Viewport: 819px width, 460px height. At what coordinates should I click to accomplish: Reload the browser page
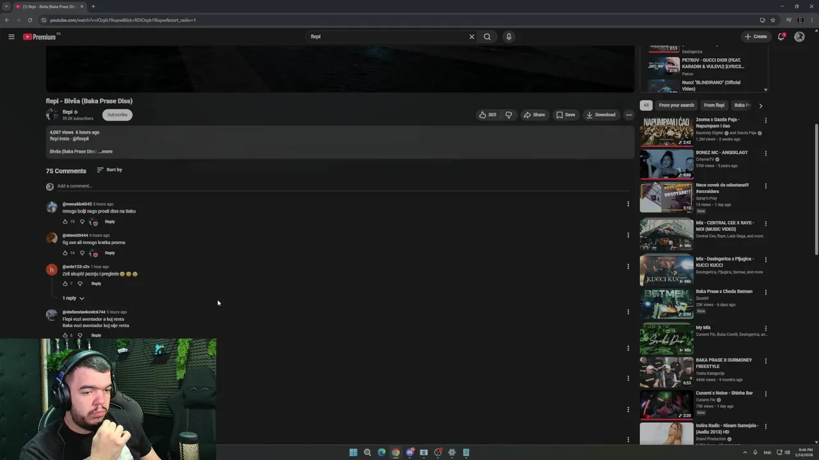(29, 20)
